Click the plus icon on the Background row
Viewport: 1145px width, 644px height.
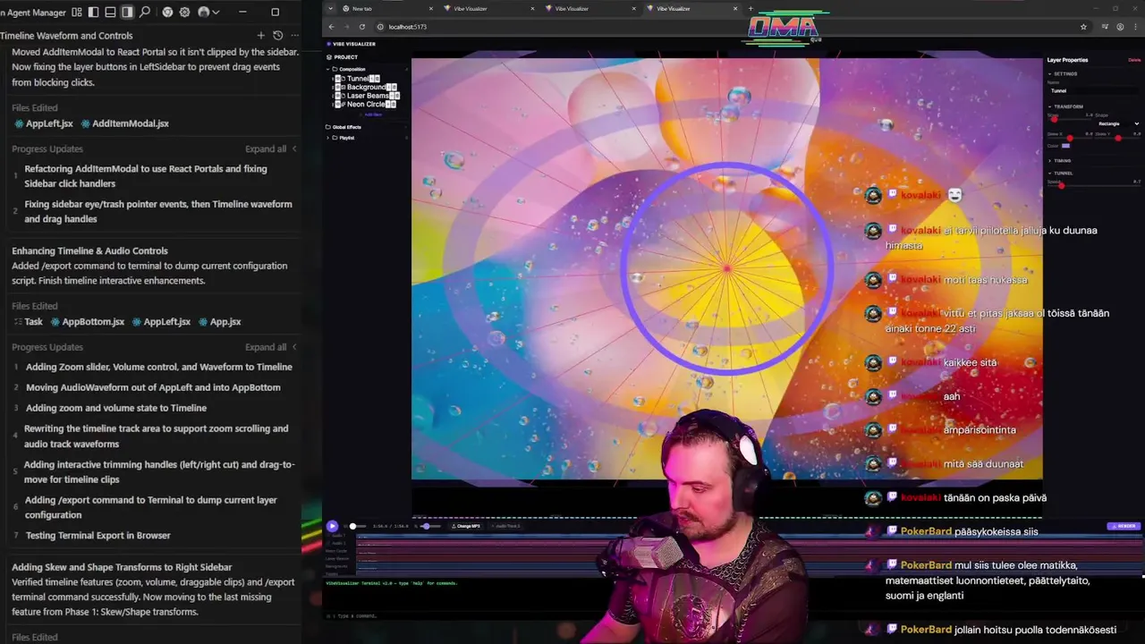tap(387, 87)
